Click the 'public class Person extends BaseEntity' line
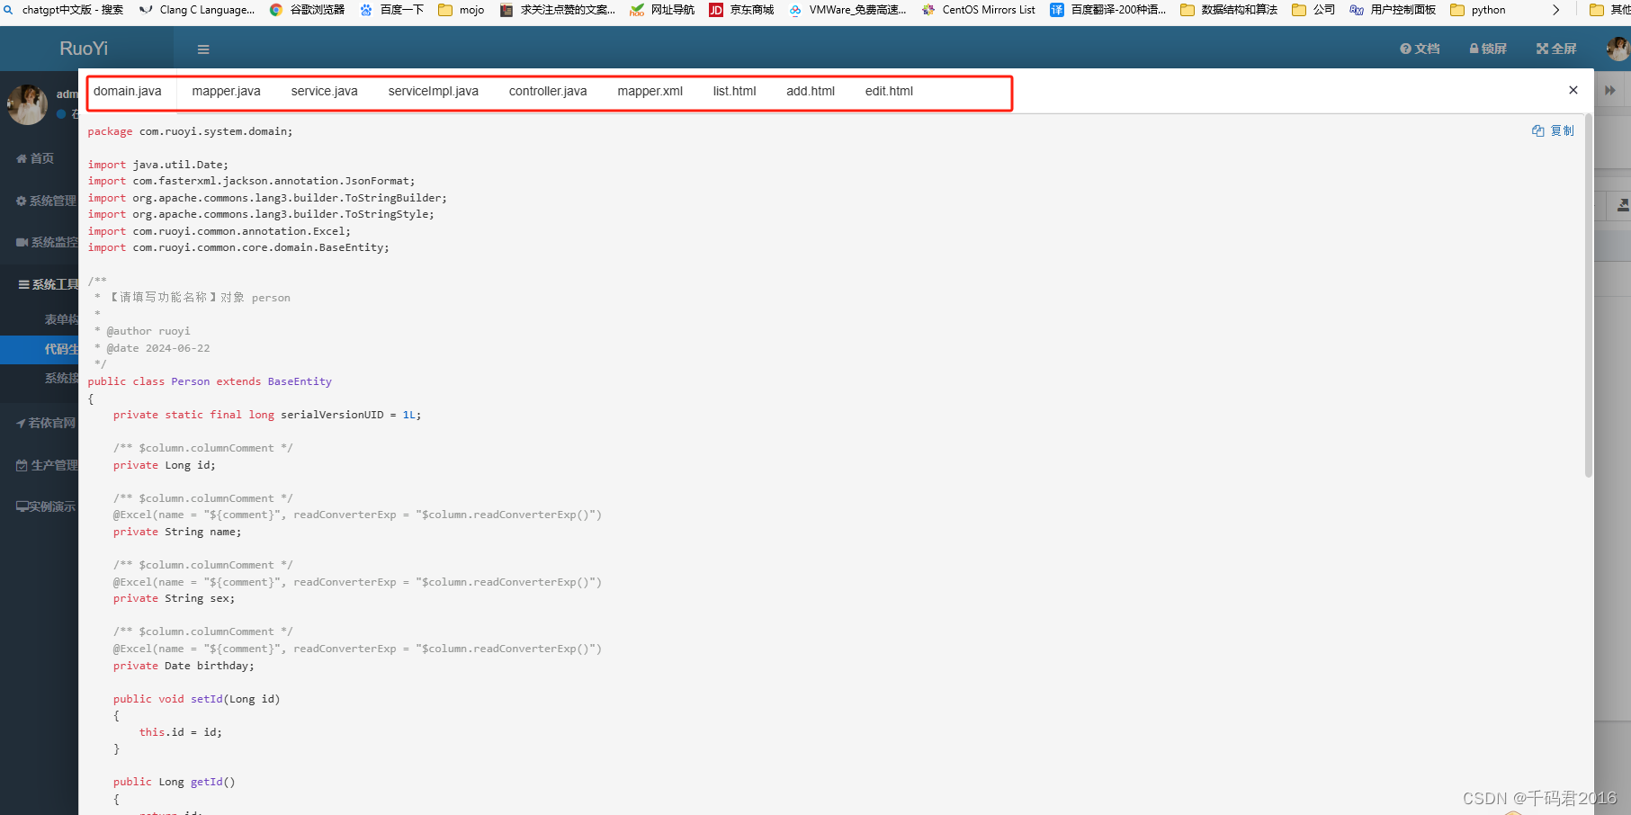Screen dimensions: 1631x815 [210, 381]
